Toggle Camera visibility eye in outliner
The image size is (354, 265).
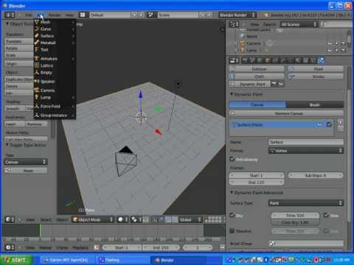[x=330, y=43]
